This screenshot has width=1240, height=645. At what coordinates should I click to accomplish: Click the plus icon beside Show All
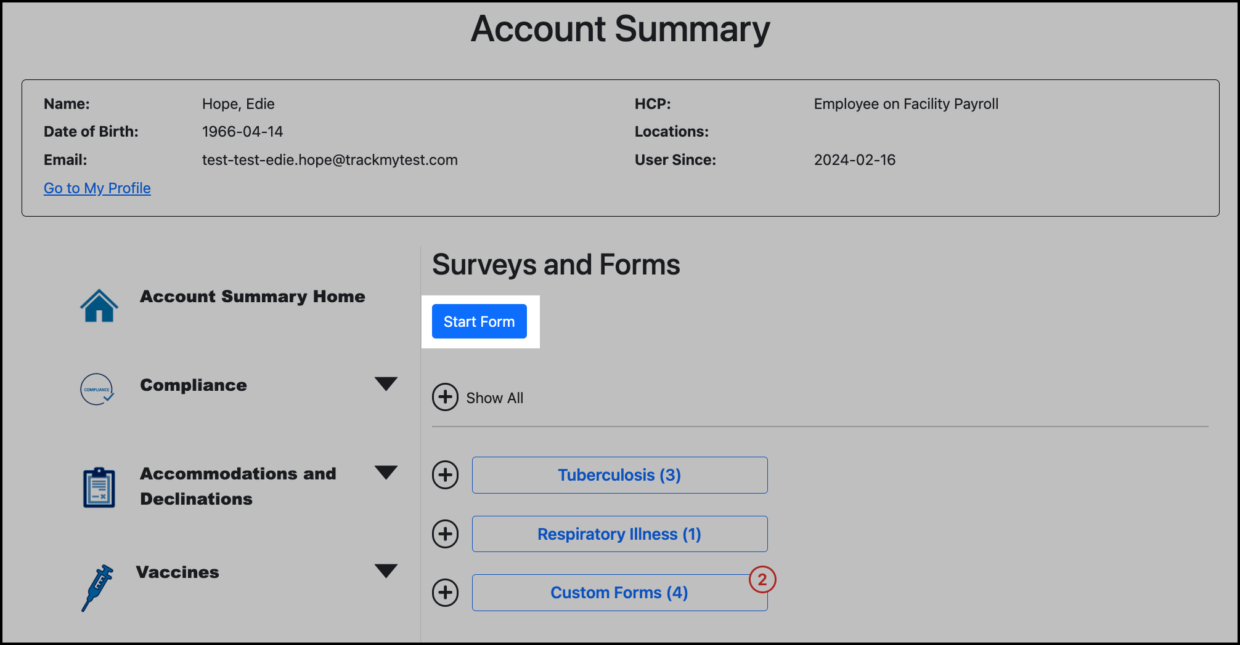pos(446,398)
